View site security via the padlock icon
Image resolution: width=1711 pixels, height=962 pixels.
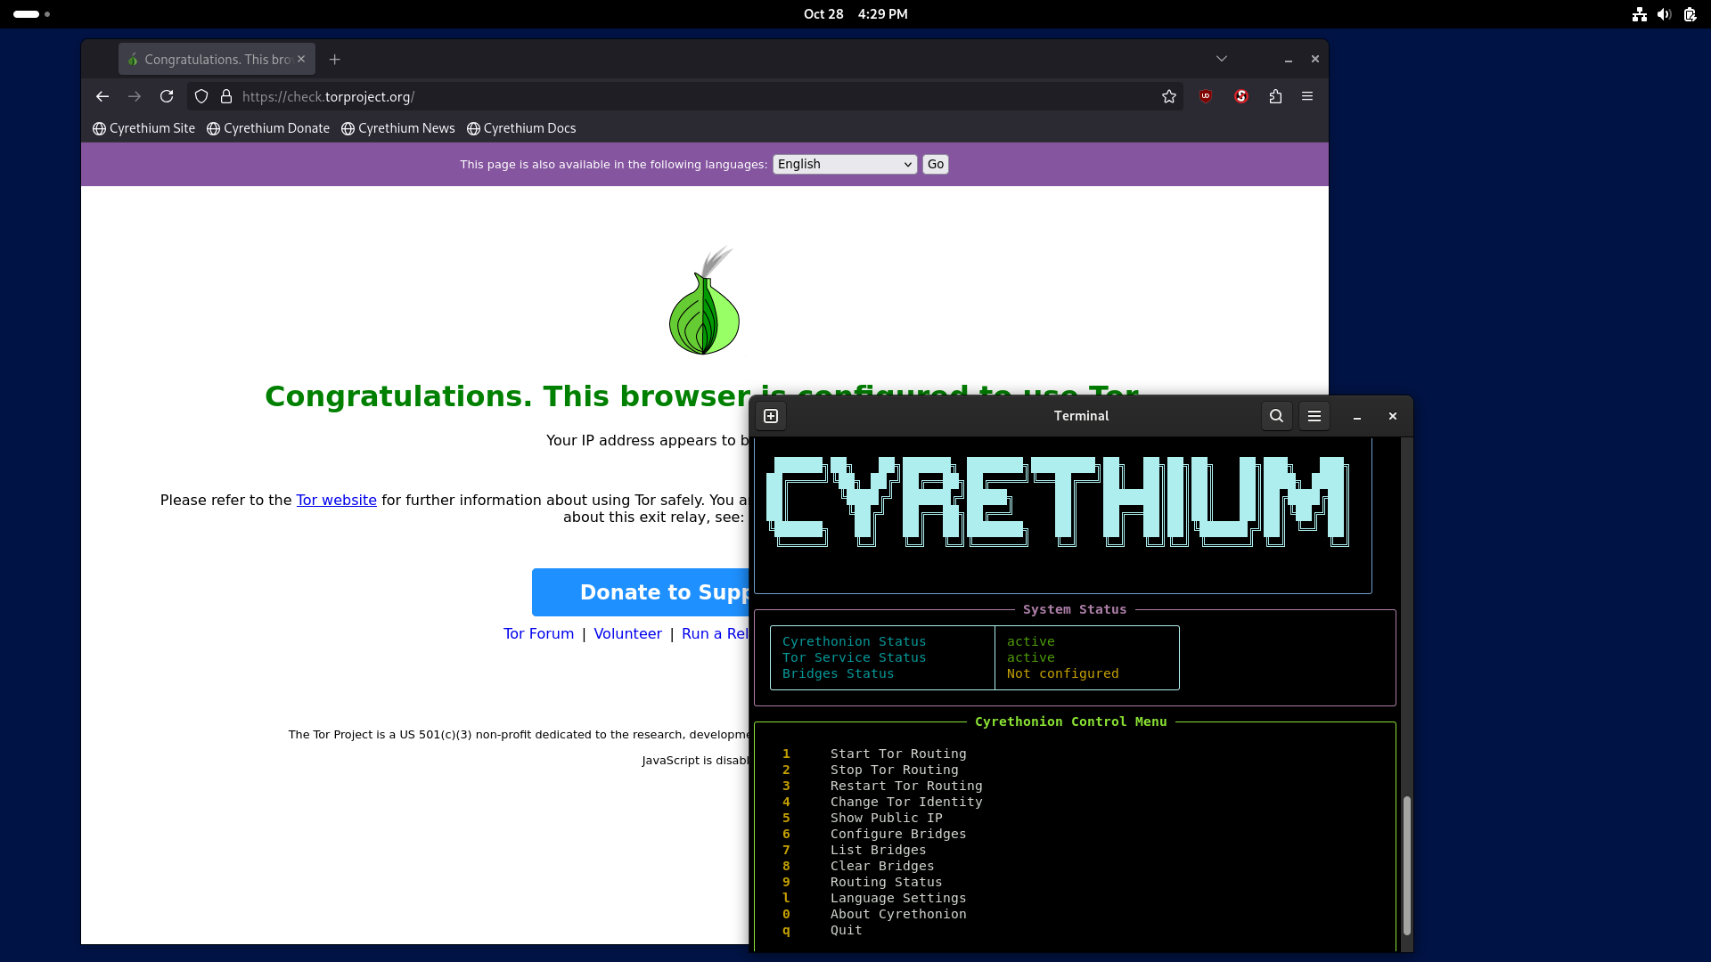click(x=226, y=96)
